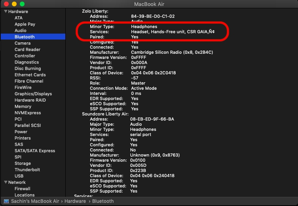Select Interval value 0 ms

click(136, 93)
